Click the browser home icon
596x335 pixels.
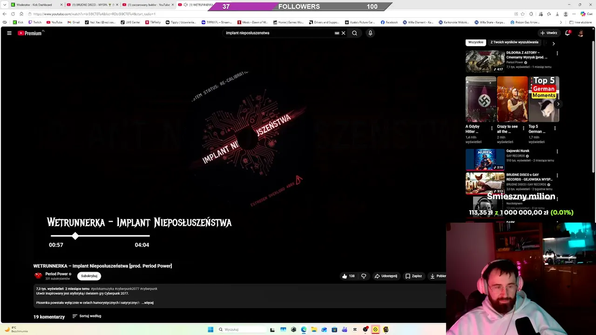(21, 14)
